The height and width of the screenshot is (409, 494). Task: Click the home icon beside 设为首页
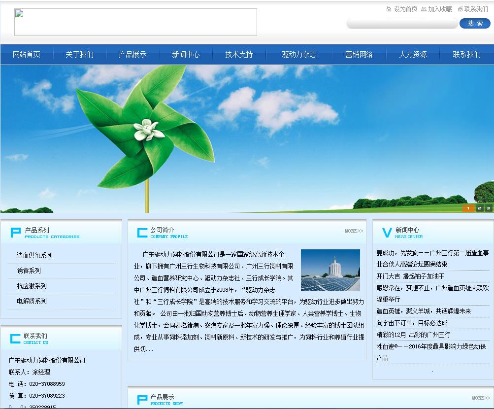389,9
